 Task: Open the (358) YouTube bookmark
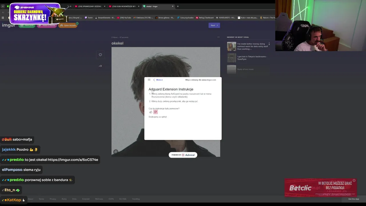pos(124,18)
